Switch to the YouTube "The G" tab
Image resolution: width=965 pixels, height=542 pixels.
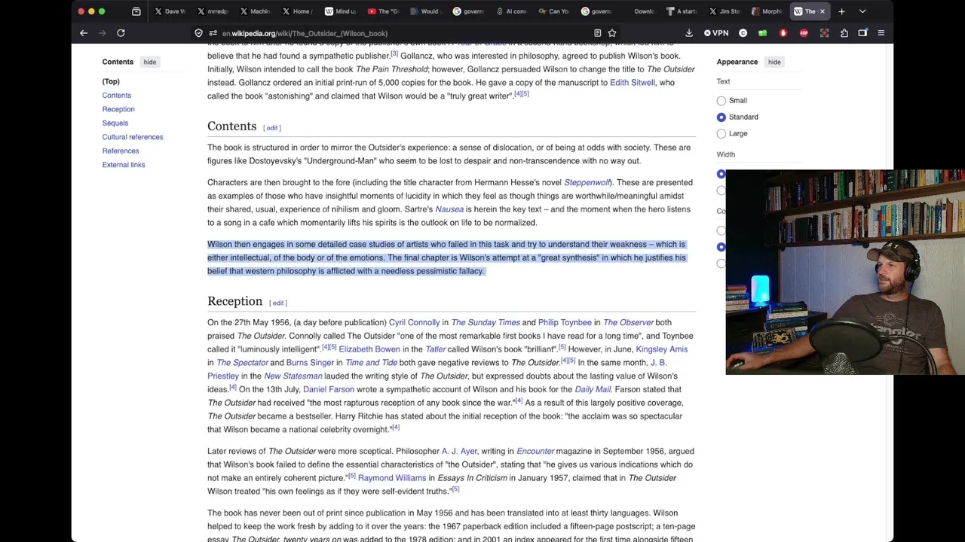tap(383, 11)
